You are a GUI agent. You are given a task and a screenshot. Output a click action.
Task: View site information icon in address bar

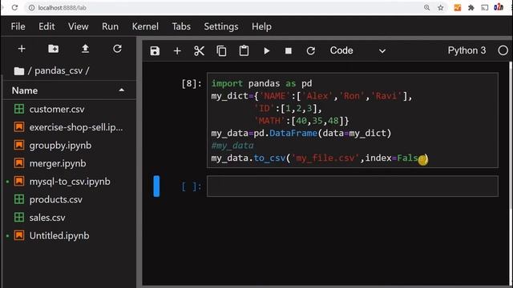[31, 7]
